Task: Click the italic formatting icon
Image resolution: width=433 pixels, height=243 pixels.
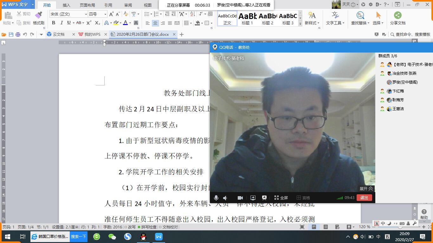Action: [61, 23]
